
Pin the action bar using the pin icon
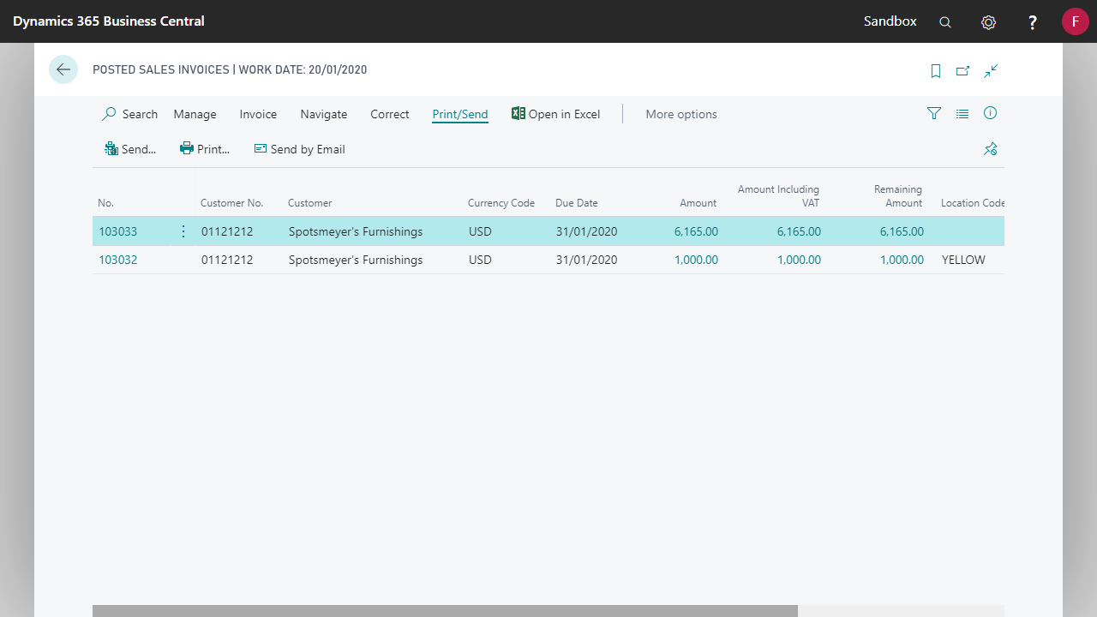(x=991, y=149)
